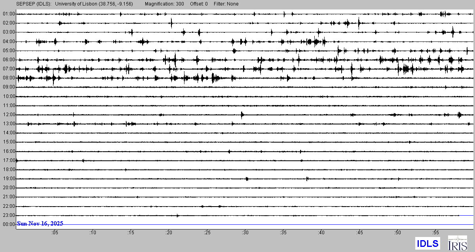475x252 pixels.
Task: Click the 07:00 hour row label
Action: (9, 69)
